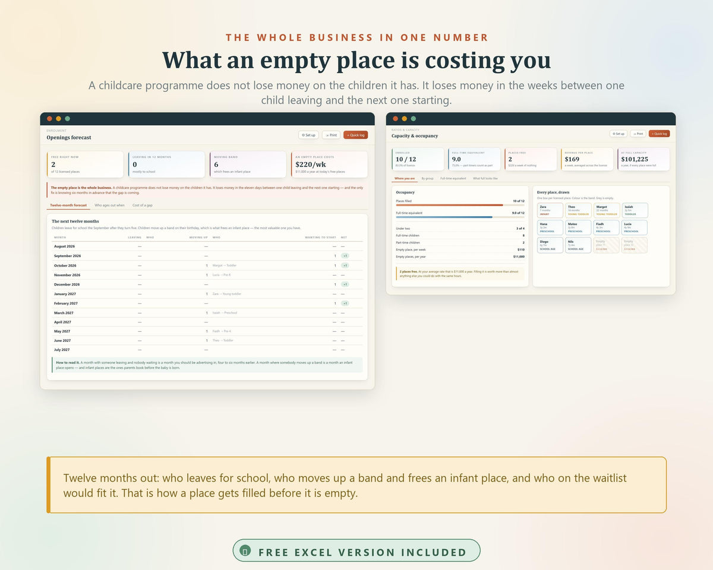Click the Excel icon in the bottom badge
The image size is (713, 570).
(x=244, y=552)
